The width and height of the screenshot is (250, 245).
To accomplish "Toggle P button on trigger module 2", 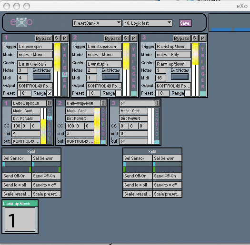I will pos(133,39).
